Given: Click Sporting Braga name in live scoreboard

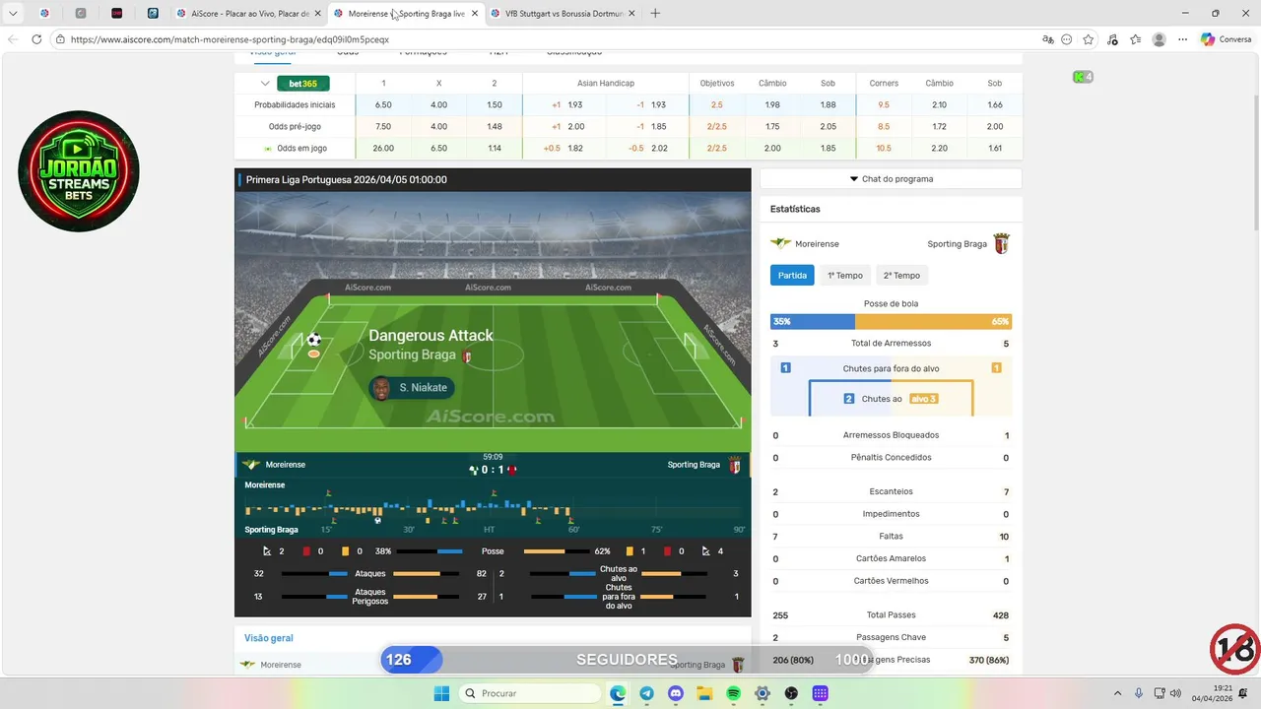Looking at the screenshot, I should point(694,465).
